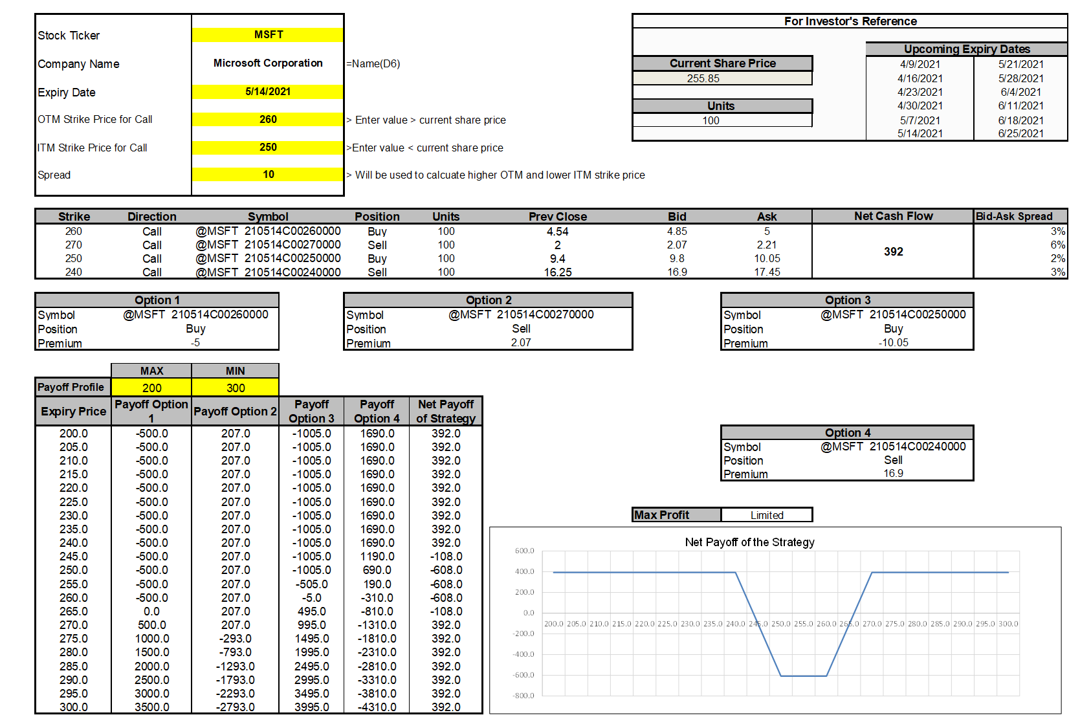Viewport: 1069px width, 728px height.
Task: Click the Bid-Ask Spread value 6%
Action: [1057, 245]
